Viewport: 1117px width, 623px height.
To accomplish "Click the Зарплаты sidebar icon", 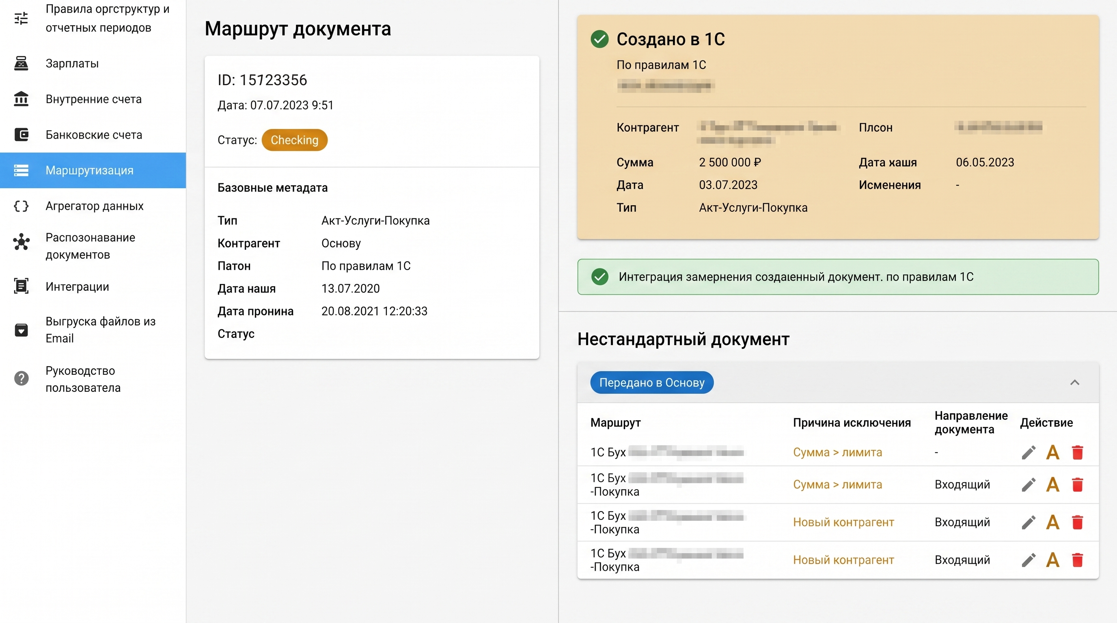I will pos(21,63).
